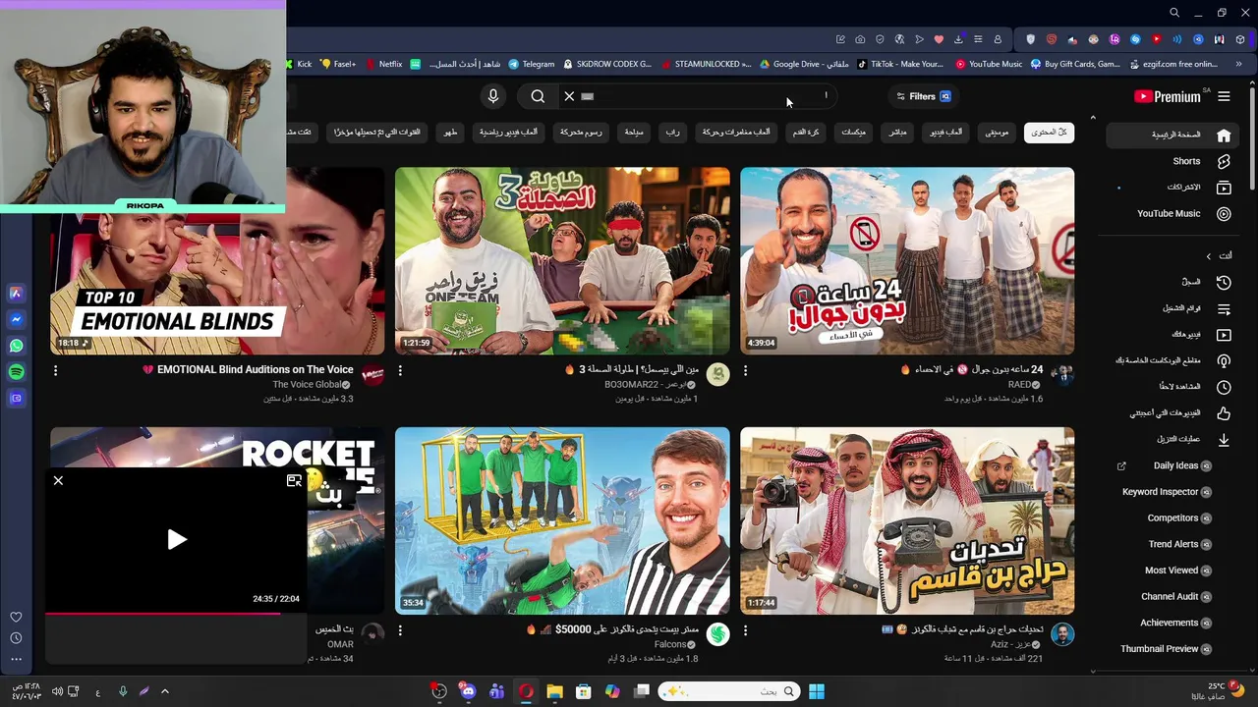1258x707 pixels.
Task: Open Aria AI icon in Opera sidebar
Action: (x=16, y=293)
